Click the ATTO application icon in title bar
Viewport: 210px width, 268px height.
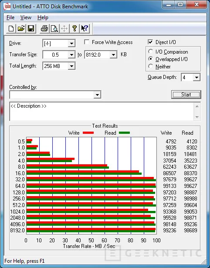tap(7, 7)
